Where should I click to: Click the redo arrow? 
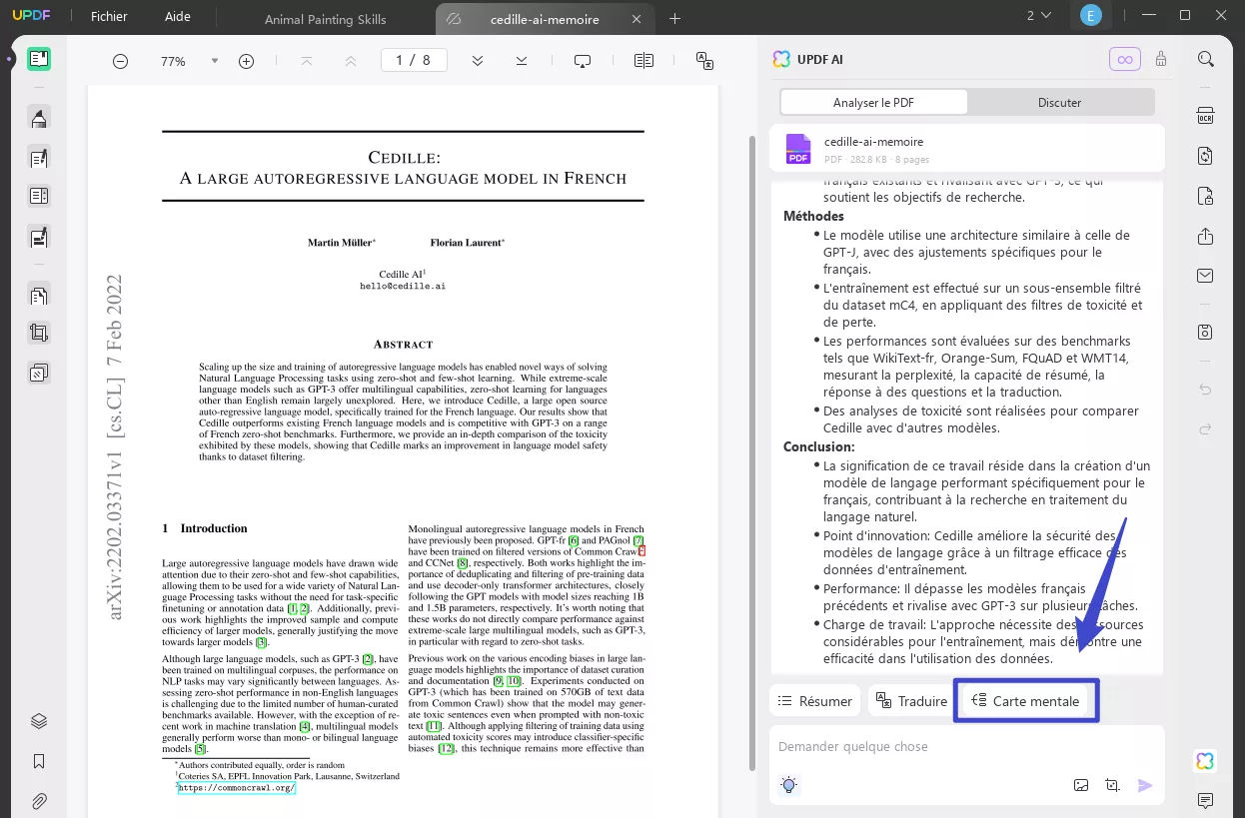(x=1206, y=429)
